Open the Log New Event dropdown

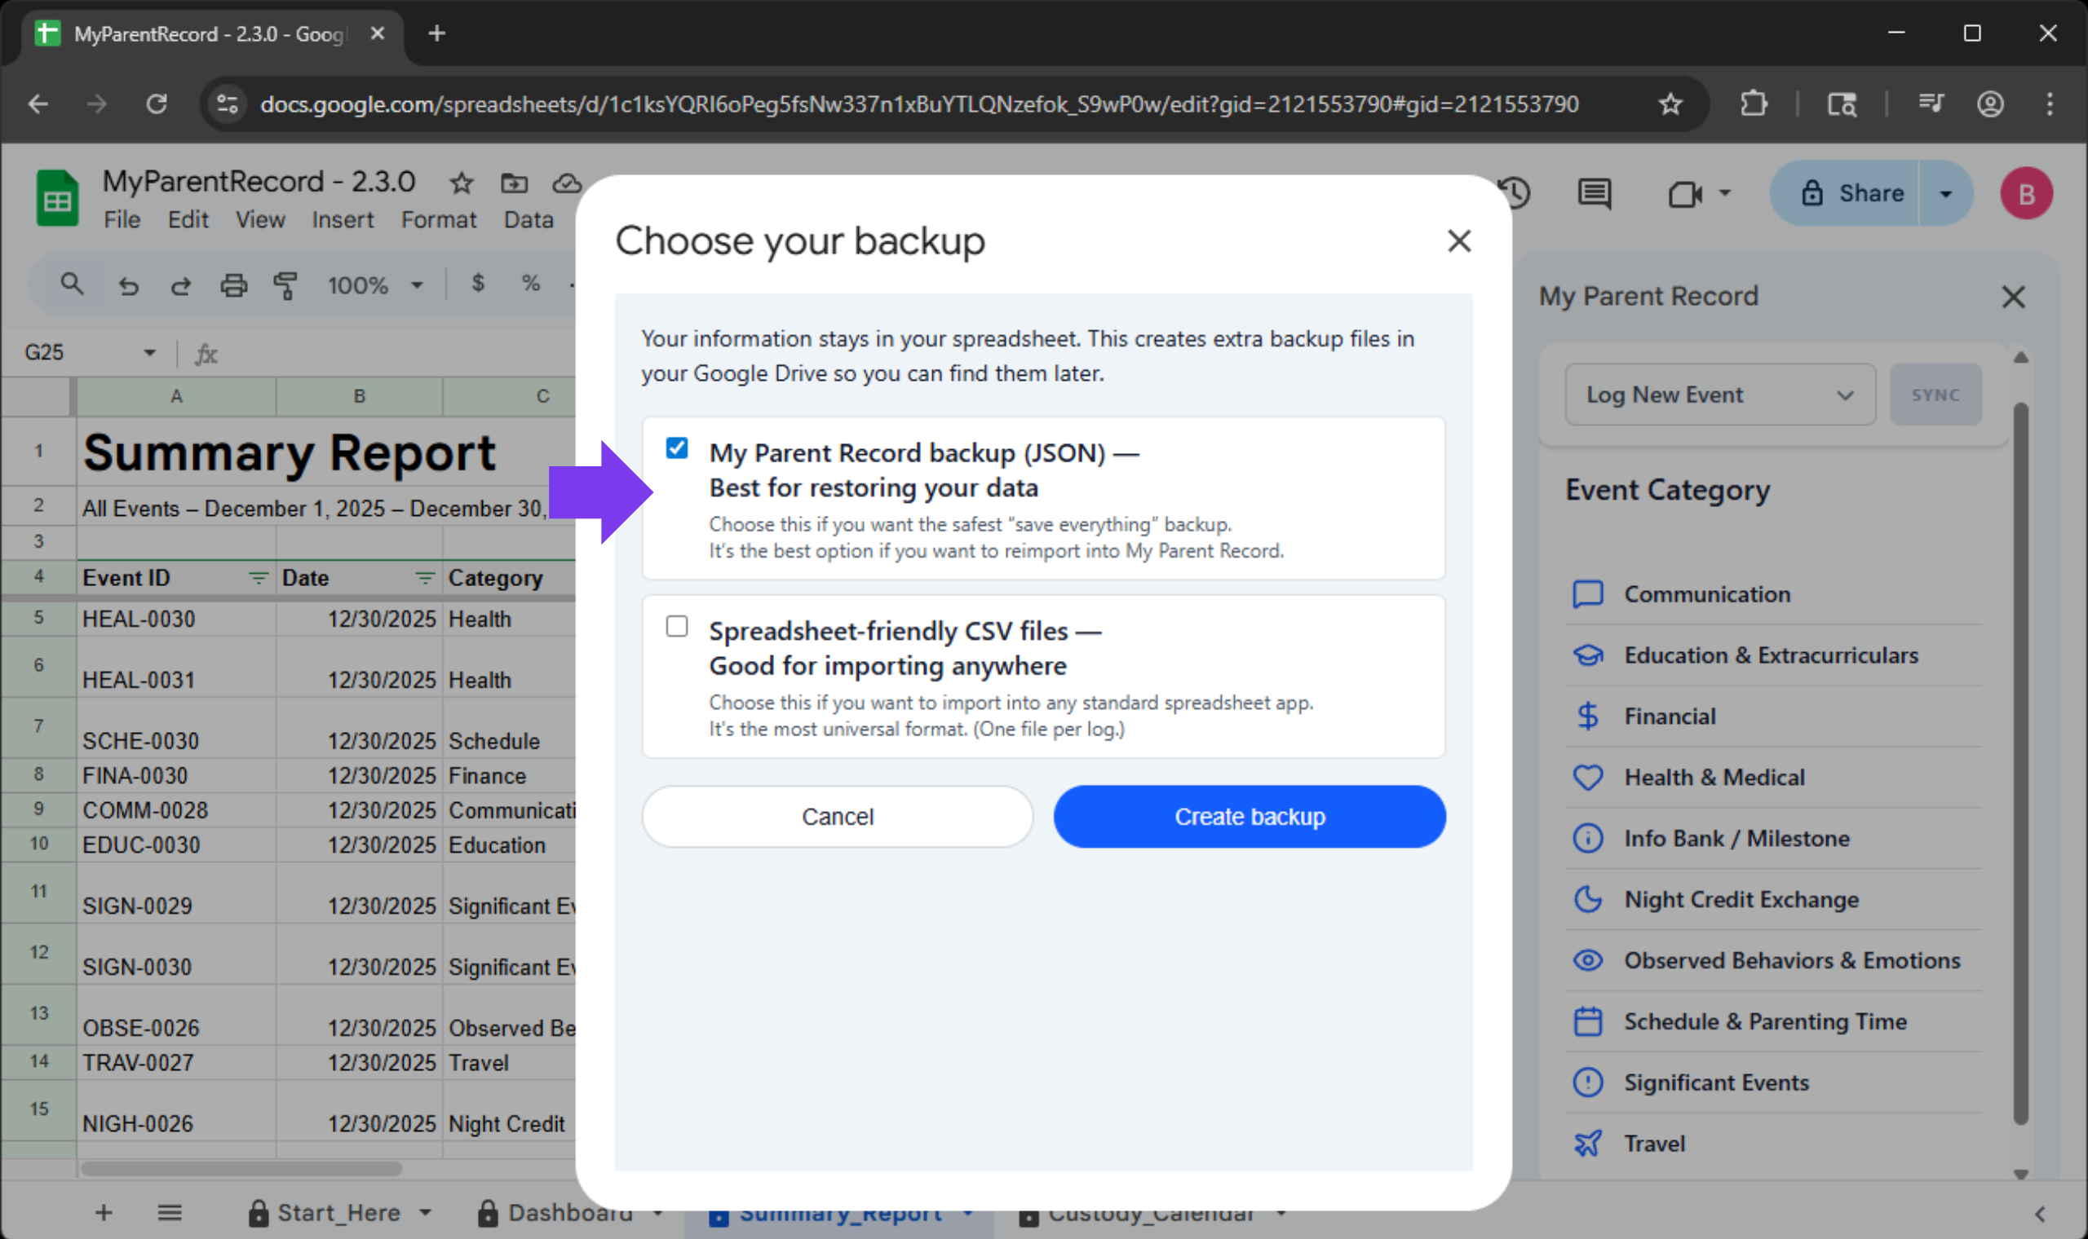click(1720, 395)
